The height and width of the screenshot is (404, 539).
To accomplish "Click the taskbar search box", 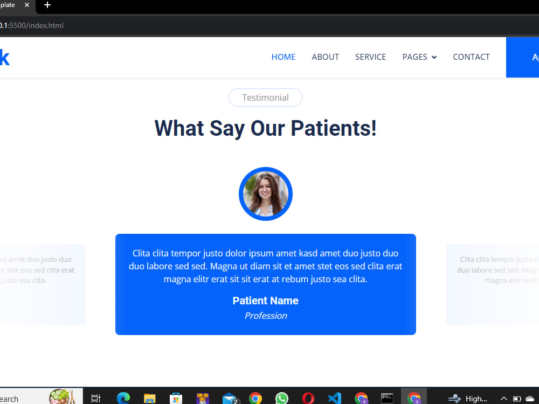I will point(42,397).
